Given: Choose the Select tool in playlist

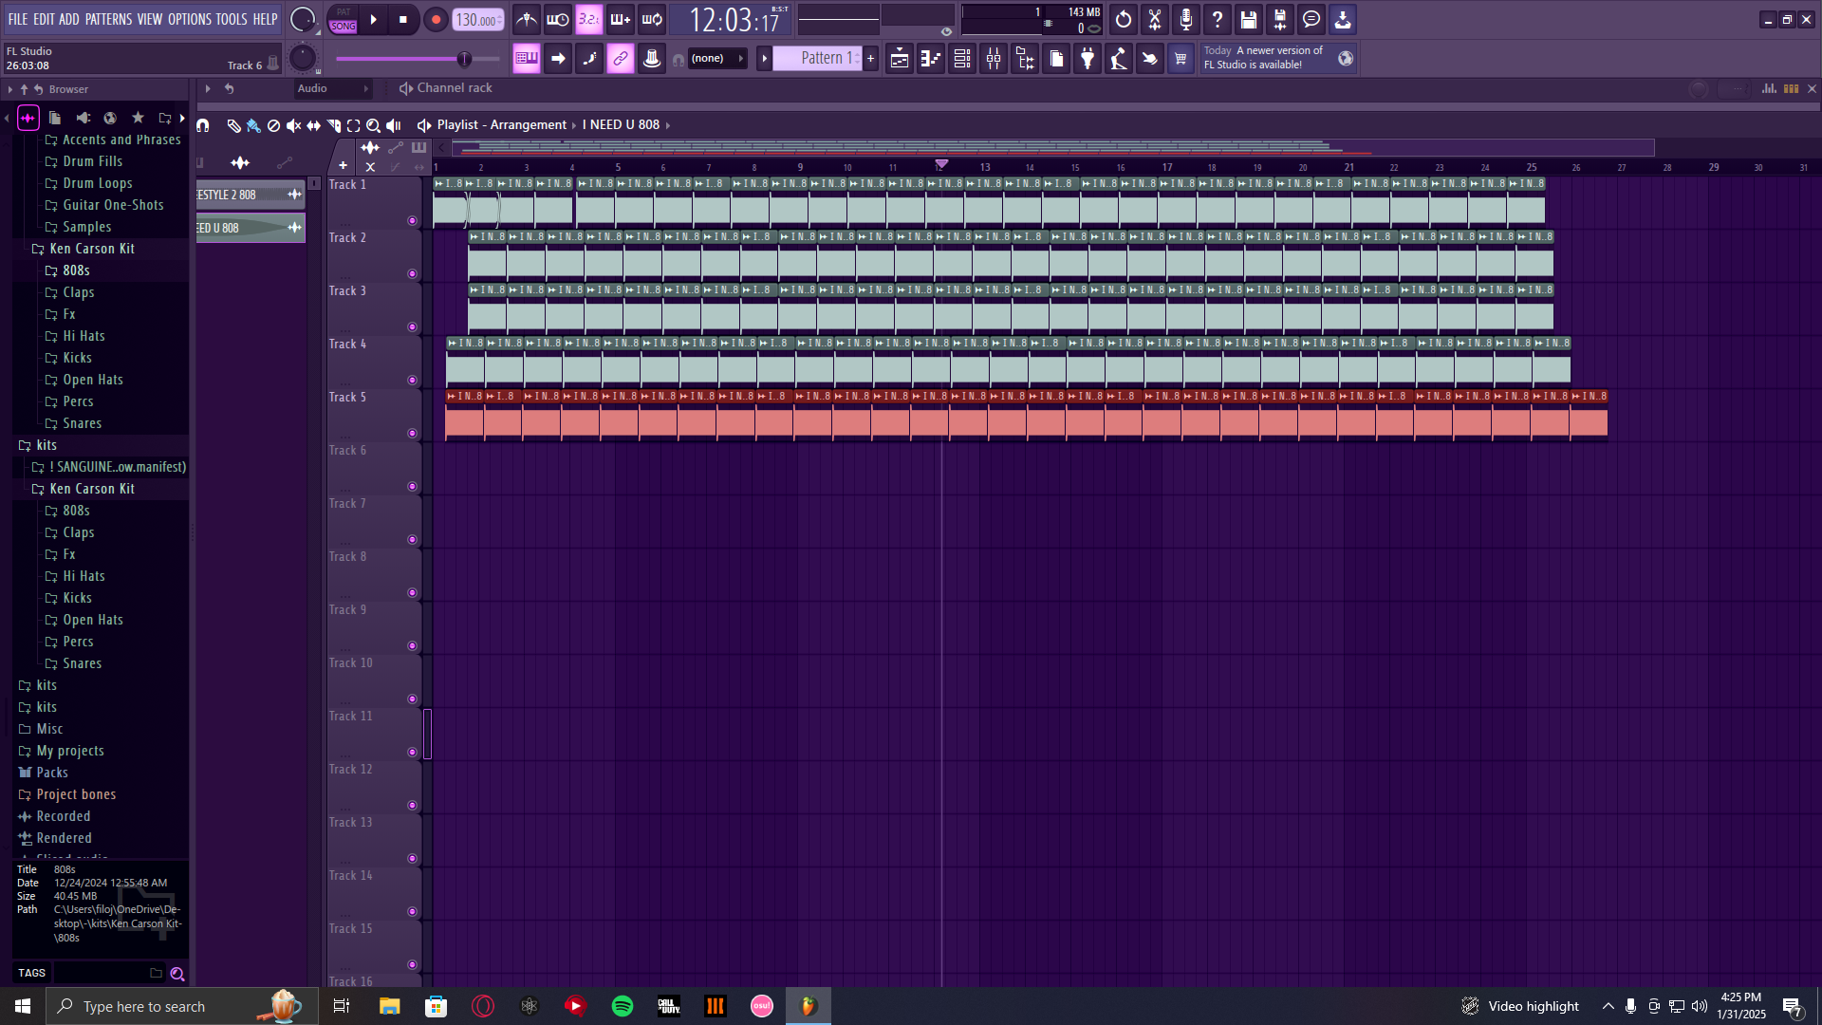Looking at the screenshot, I should point(353,125).
